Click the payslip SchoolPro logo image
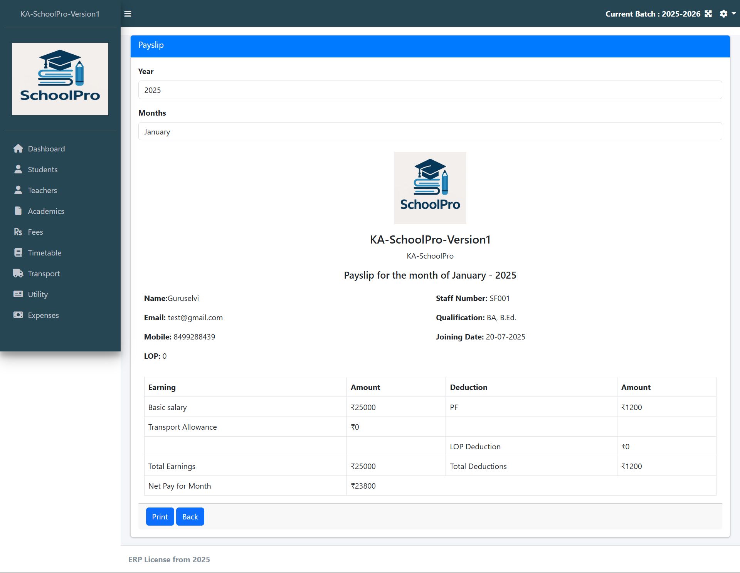Image resolution: width=740 pixels, height=573 pixels. click(x=430, y=188)
